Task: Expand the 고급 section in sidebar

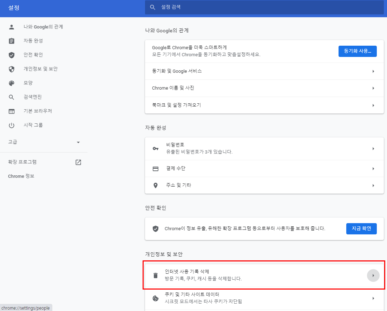Action: pos(44,142)
